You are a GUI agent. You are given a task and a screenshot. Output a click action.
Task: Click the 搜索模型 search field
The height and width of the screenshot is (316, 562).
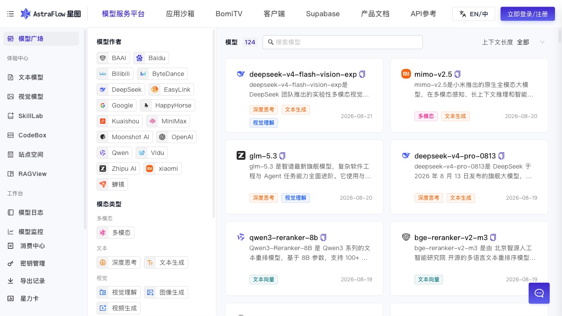pos(342,42)
